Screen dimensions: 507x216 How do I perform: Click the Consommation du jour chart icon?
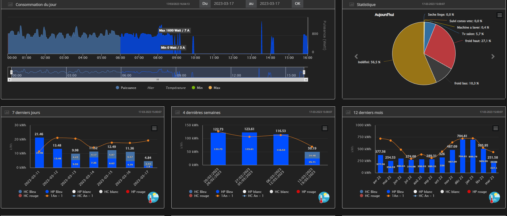tap(10, 4)
